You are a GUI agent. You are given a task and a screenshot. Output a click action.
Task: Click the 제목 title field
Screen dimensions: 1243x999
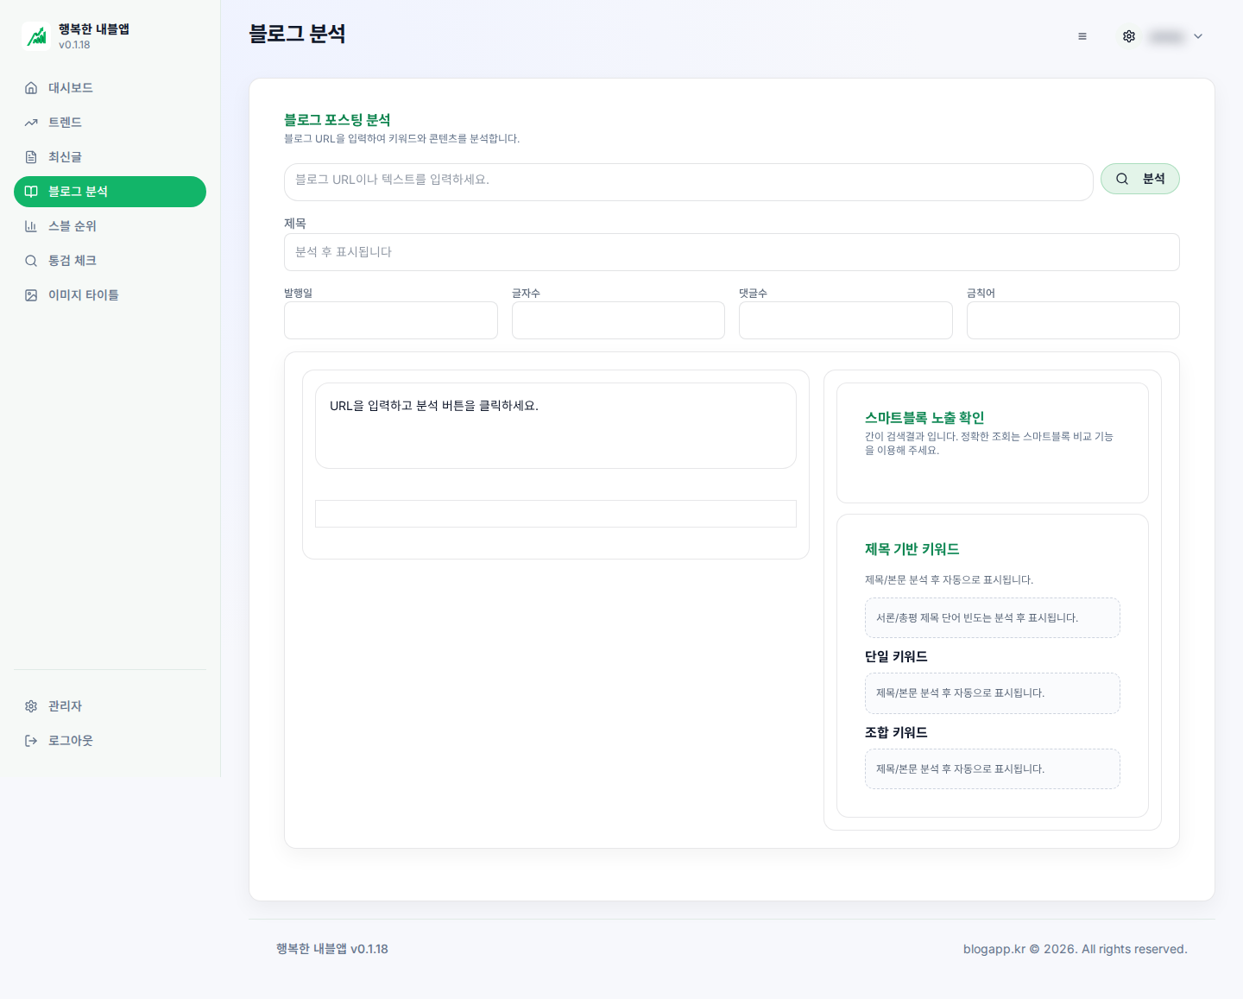pos(731,252)
